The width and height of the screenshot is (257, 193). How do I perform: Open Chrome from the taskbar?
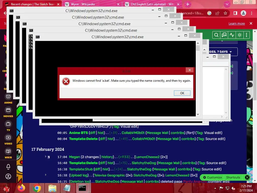click(x=37, y=188)
